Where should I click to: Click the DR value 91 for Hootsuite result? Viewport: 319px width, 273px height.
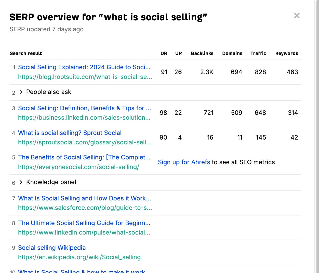pos(164,72)
